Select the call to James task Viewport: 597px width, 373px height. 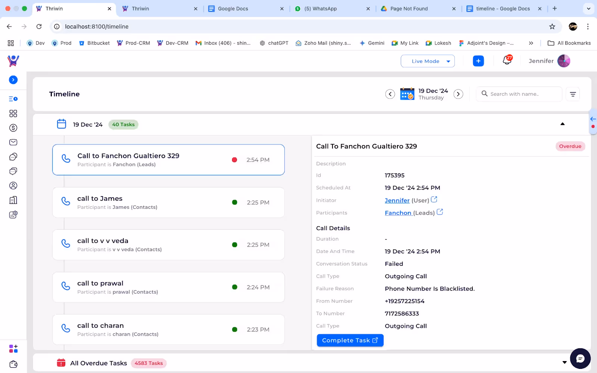[x=168, y=203]
